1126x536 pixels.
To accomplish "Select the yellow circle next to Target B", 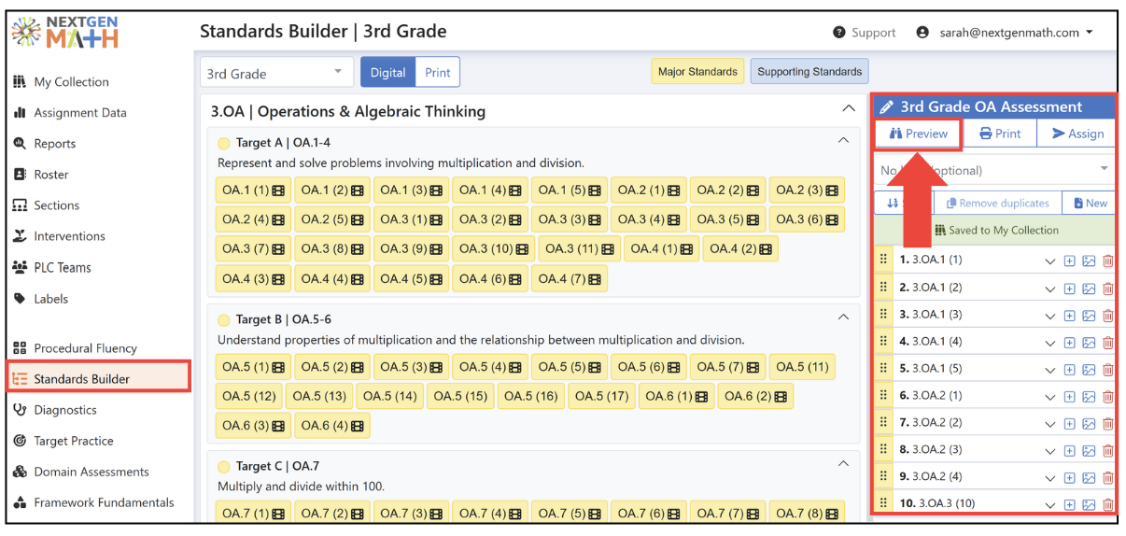I will point(223,319).
